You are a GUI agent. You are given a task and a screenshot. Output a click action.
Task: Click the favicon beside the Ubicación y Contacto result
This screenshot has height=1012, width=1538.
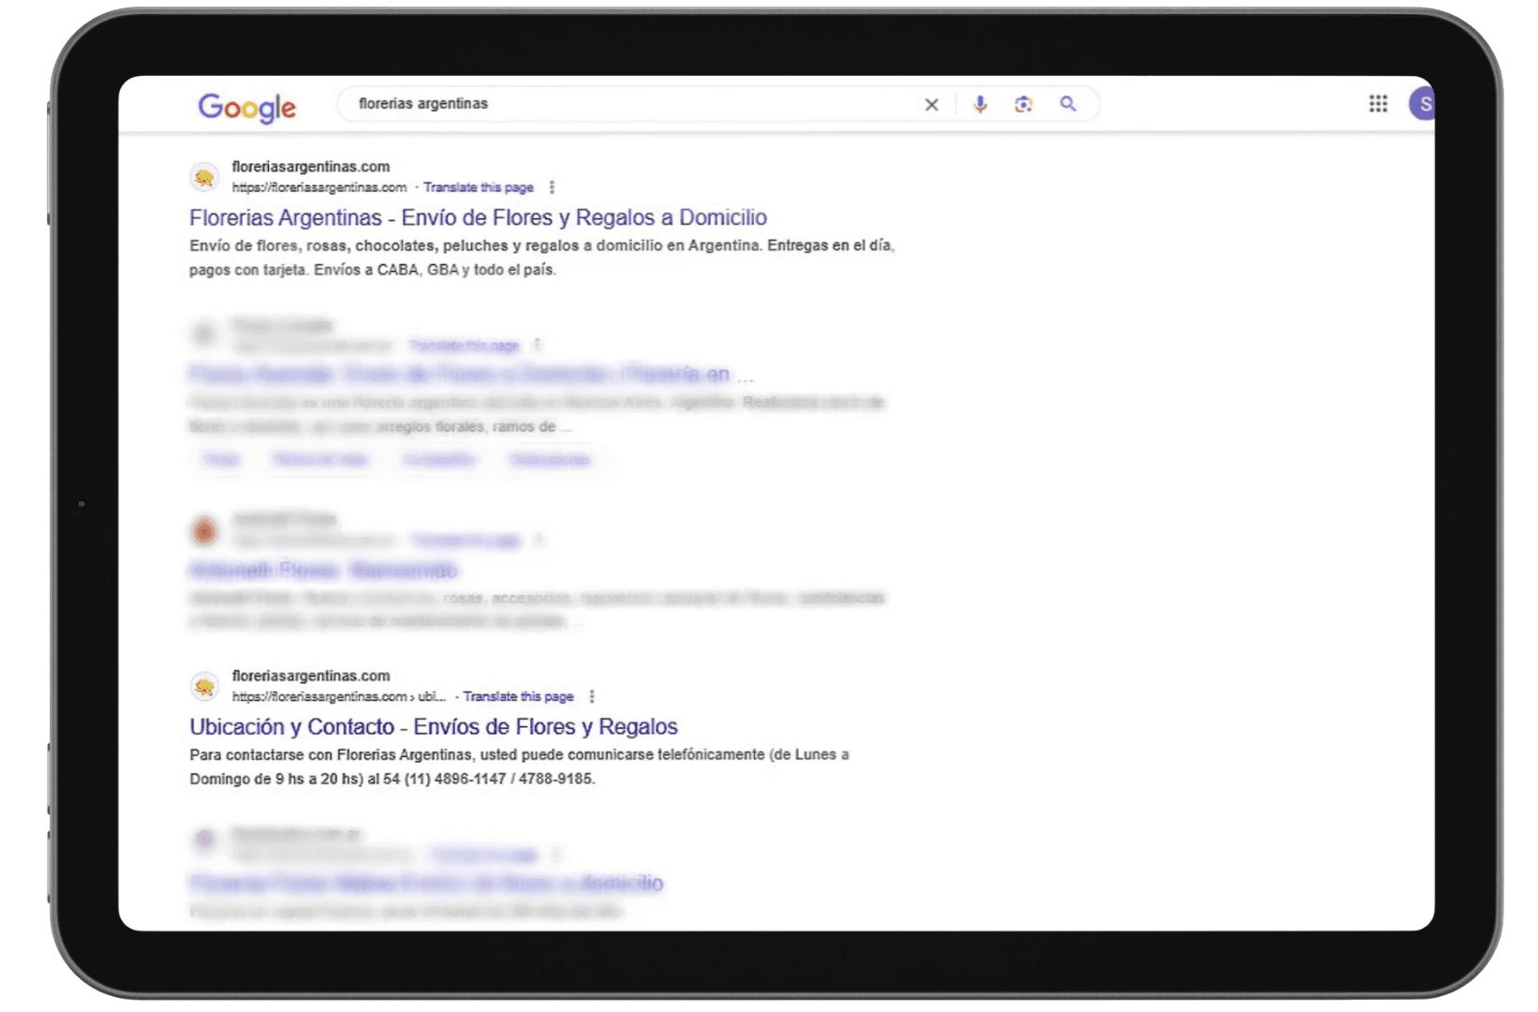point(204,687)
